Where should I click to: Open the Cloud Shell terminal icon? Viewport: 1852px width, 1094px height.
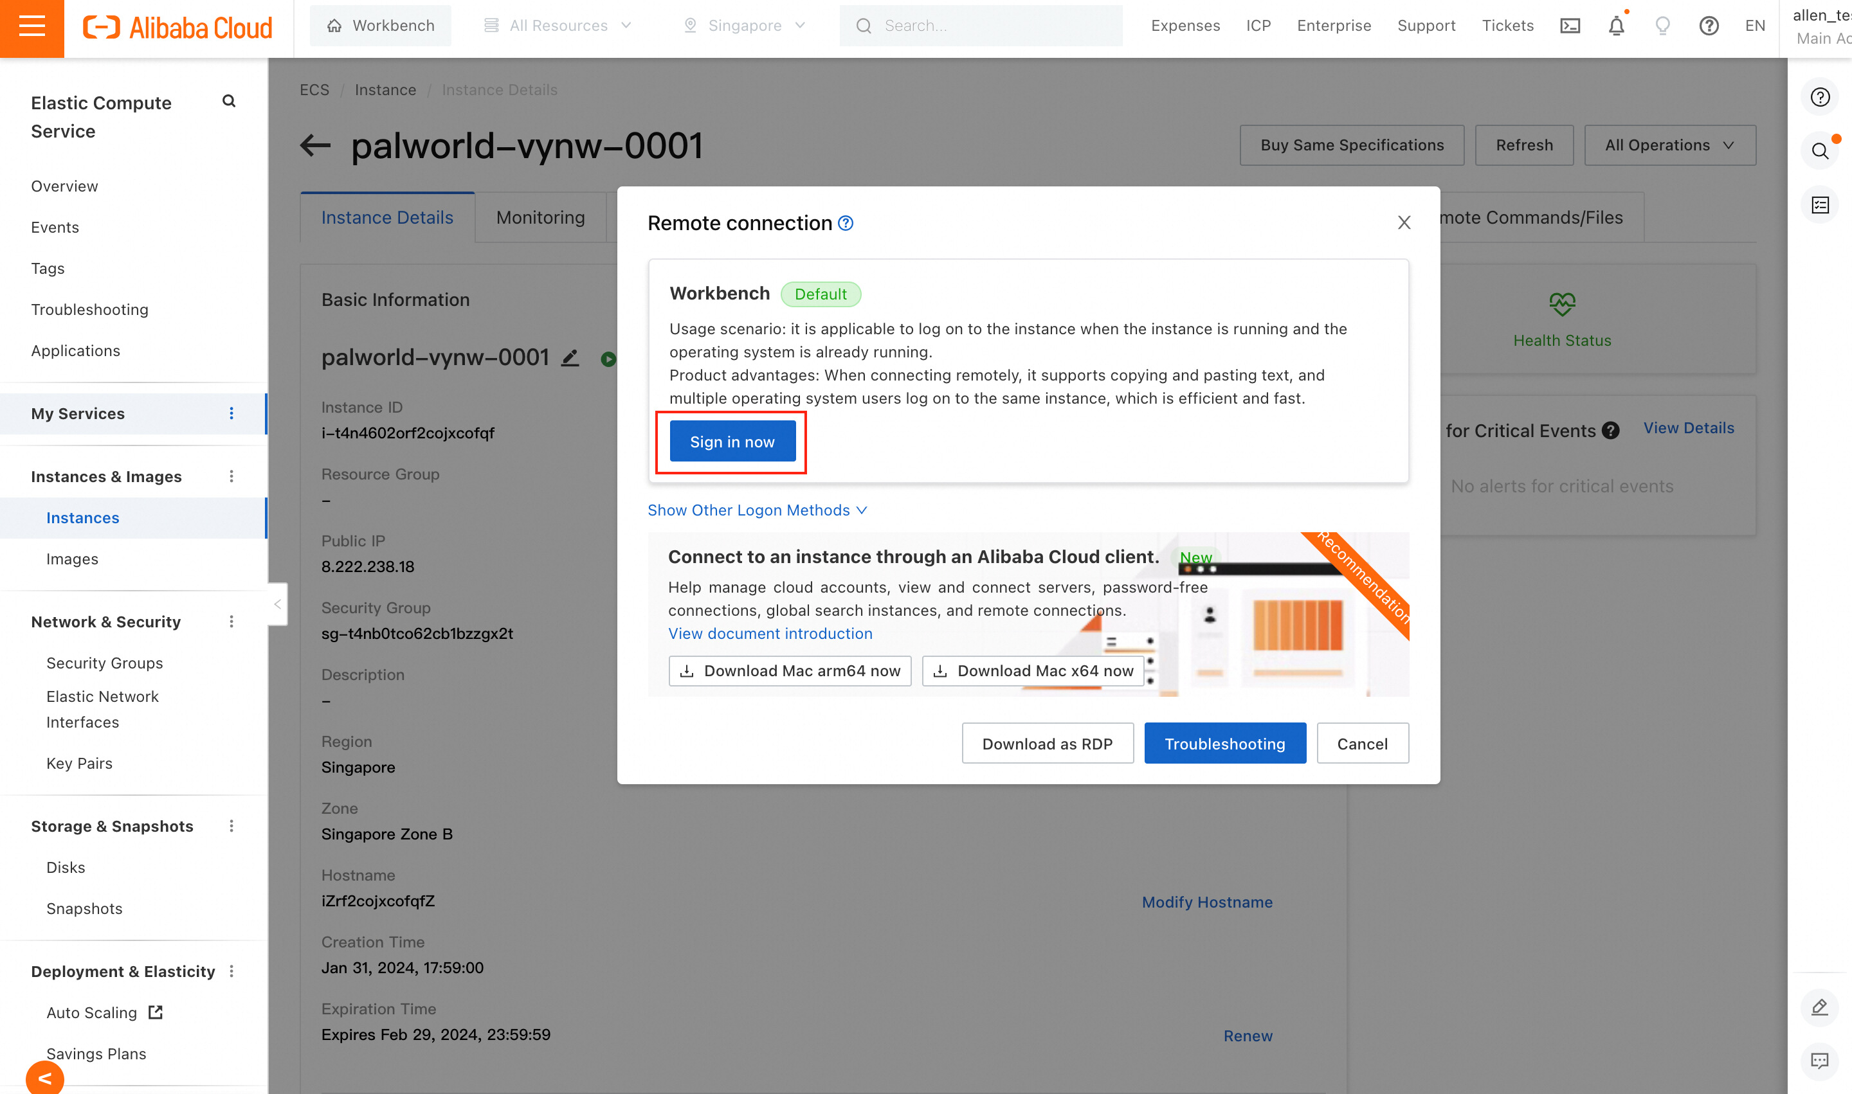point(1570,26)
